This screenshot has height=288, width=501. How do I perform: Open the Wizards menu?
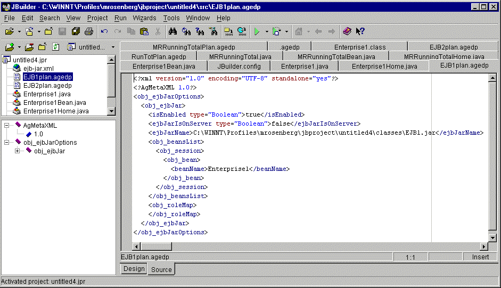(144, 18)
